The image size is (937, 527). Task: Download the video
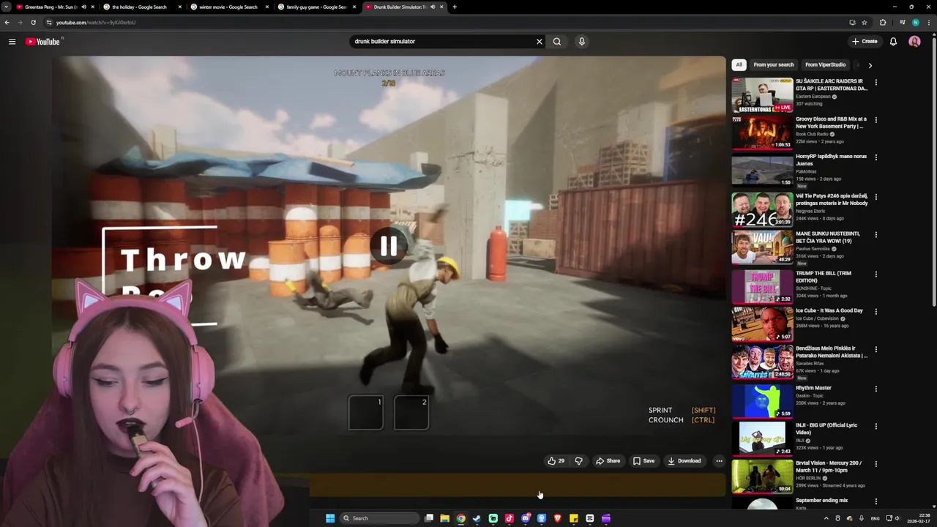coord(684,461)
